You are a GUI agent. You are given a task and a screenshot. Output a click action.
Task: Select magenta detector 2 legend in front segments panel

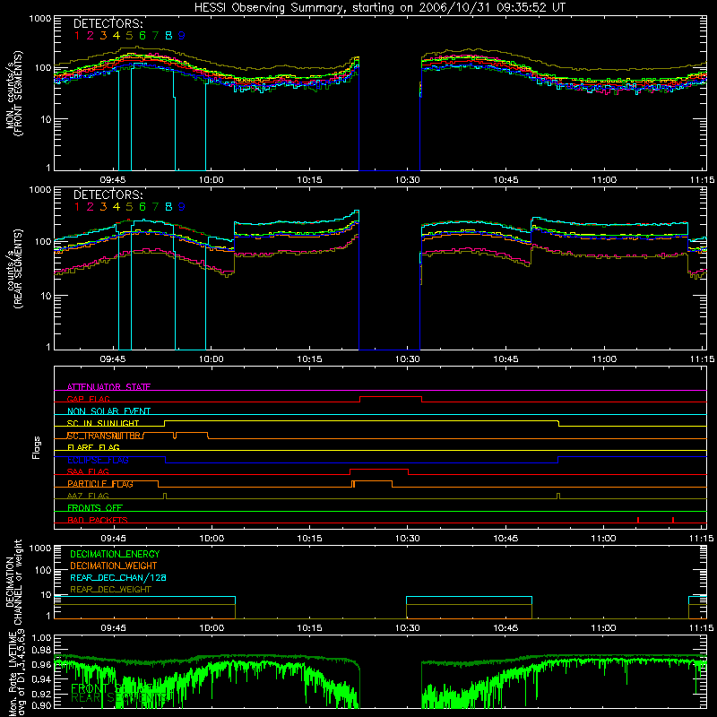click(x=91, y=36)
